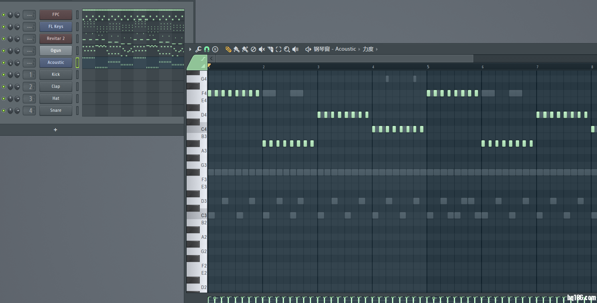Select the magnifier Zoom tool
Viewport: 597px width, 303px height.
coord(287,49)
